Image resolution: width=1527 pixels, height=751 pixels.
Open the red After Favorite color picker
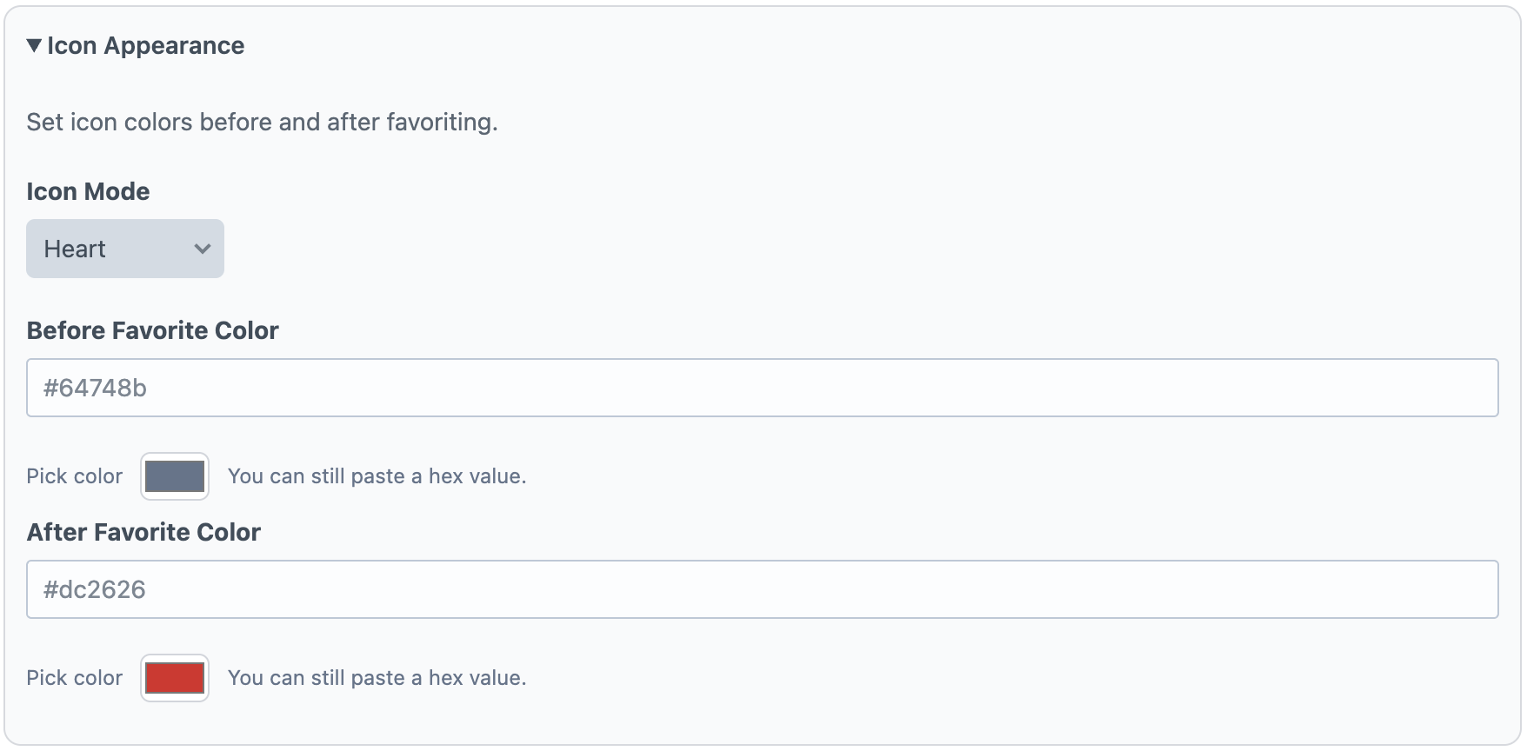(175, 678)
